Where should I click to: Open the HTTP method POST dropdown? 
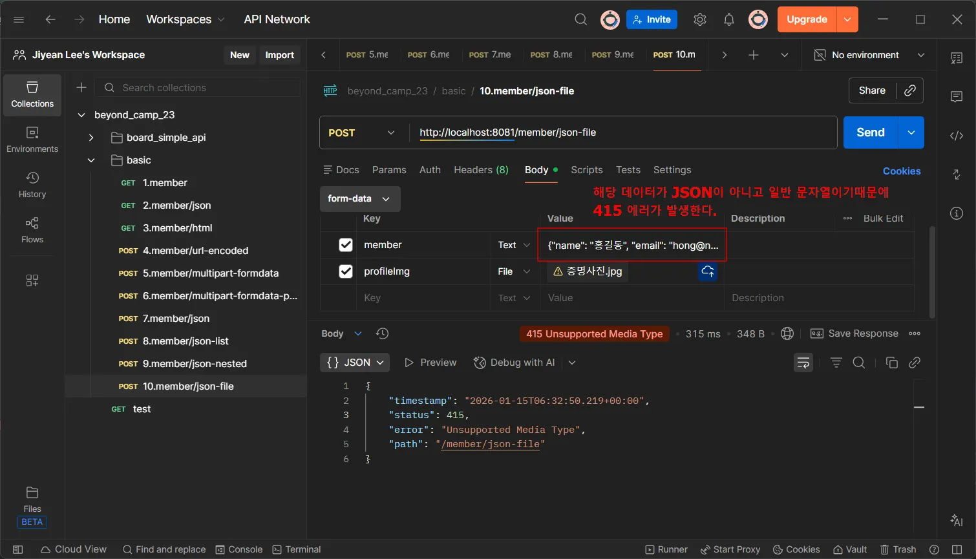click(x=362, y=132)
